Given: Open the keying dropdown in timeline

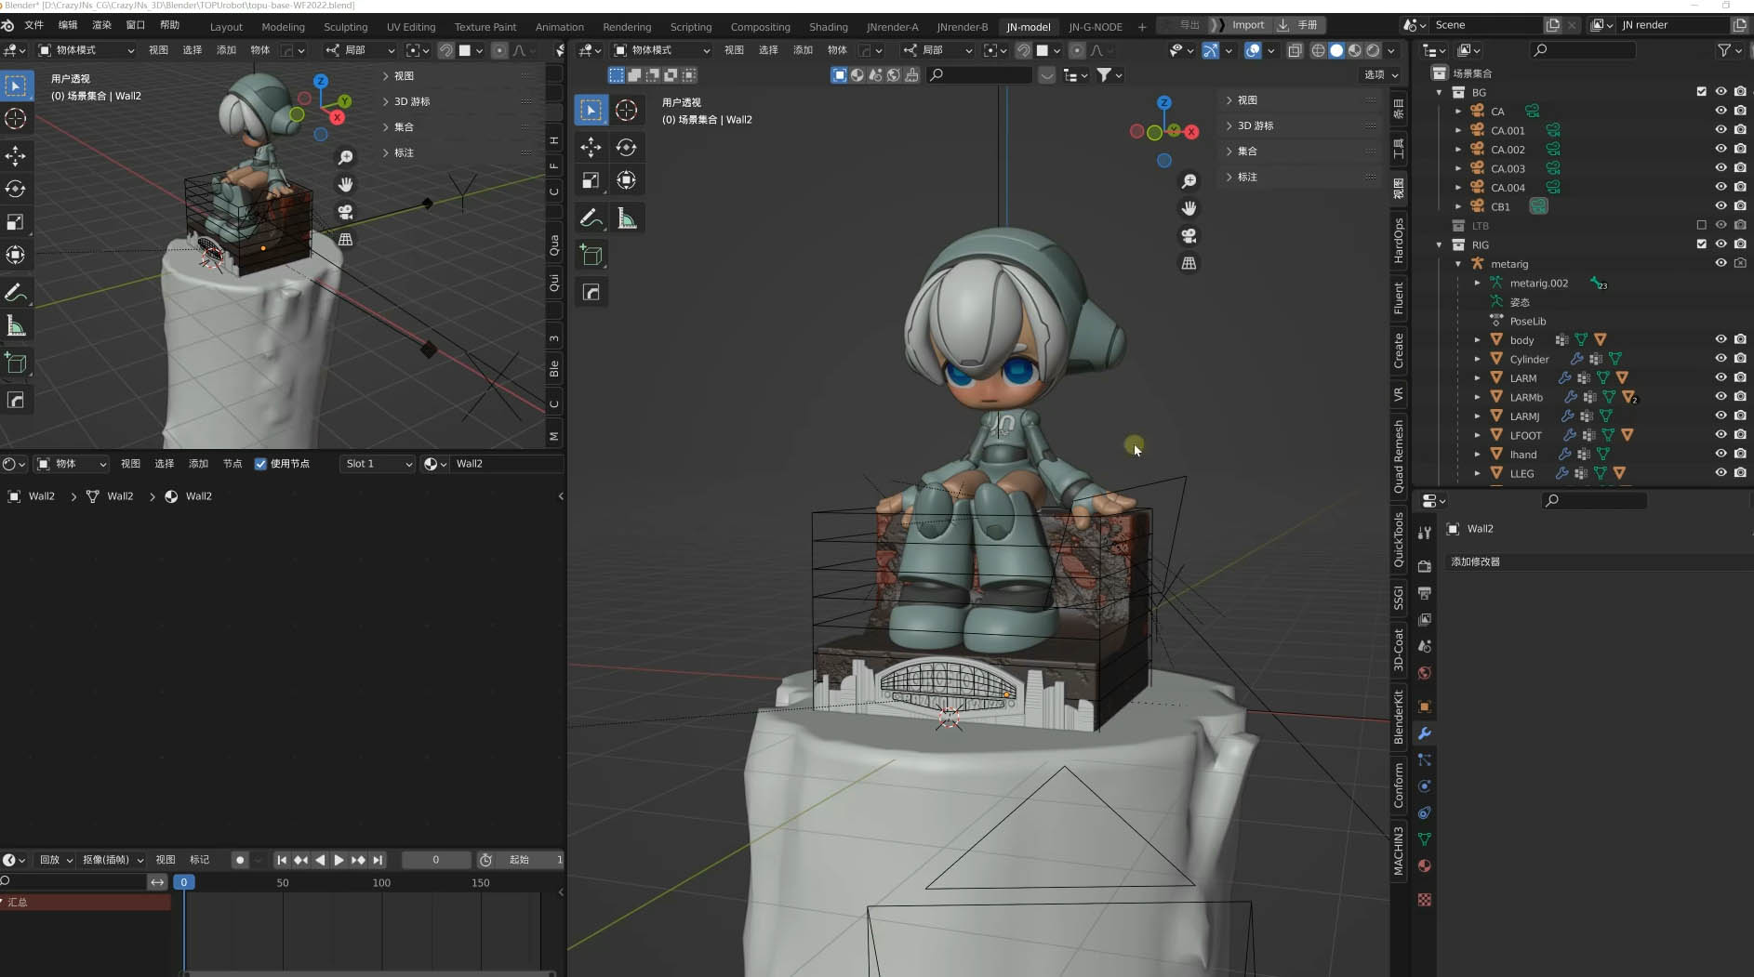Looking at the screenshot, I should click(x=113, y=860).
